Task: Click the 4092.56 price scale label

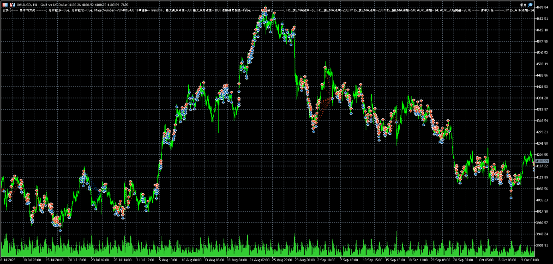Action: tap(542, 189)
